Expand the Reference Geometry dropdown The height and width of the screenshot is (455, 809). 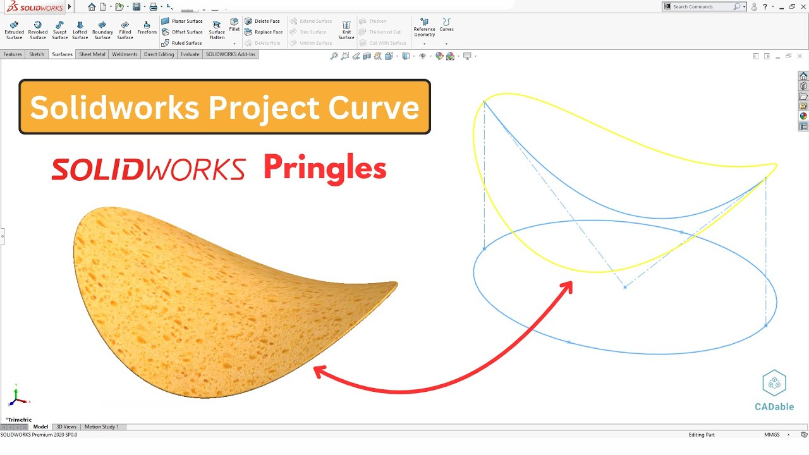tap(424, 44)
